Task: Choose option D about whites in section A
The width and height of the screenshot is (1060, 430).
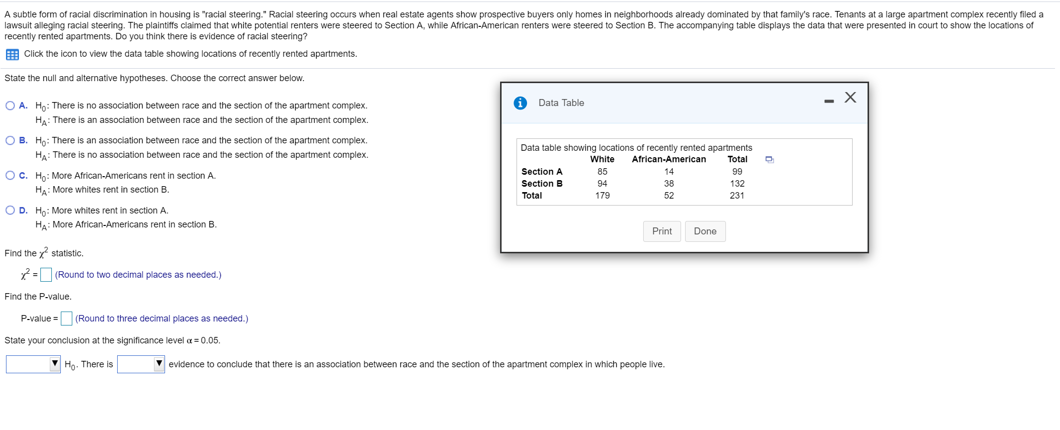Action: click(10, 210)
